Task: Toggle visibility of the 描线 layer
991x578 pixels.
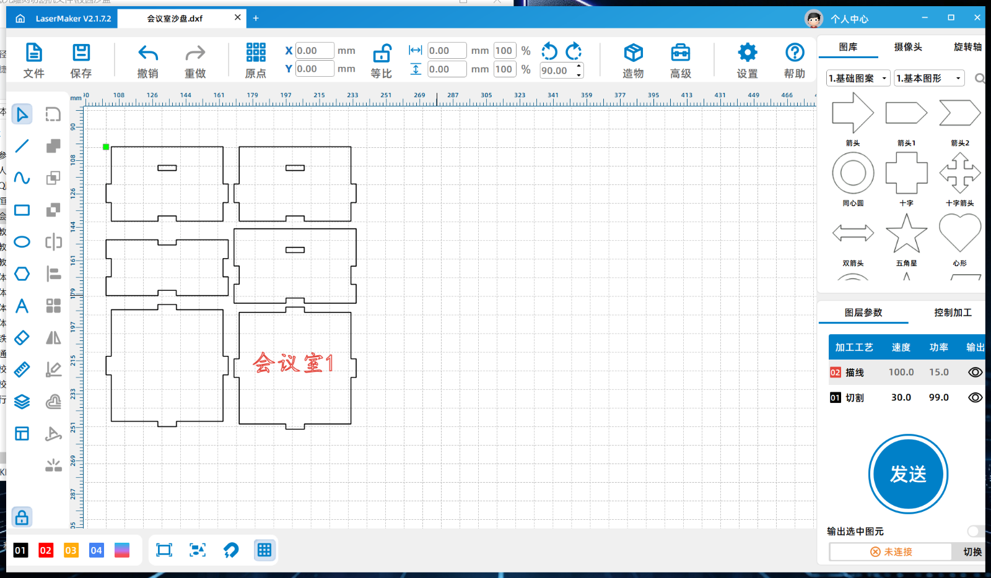Action: 976,373
